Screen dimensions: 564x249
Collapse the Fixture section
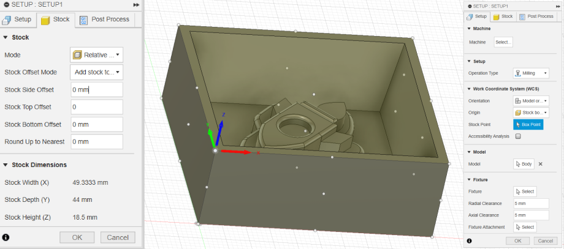[x=469, y=180]
